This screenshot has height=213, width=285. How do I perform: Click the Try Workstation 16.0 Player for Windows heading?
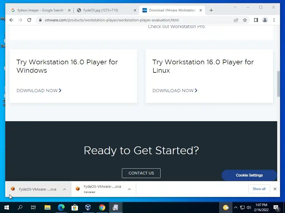point(67,66)
